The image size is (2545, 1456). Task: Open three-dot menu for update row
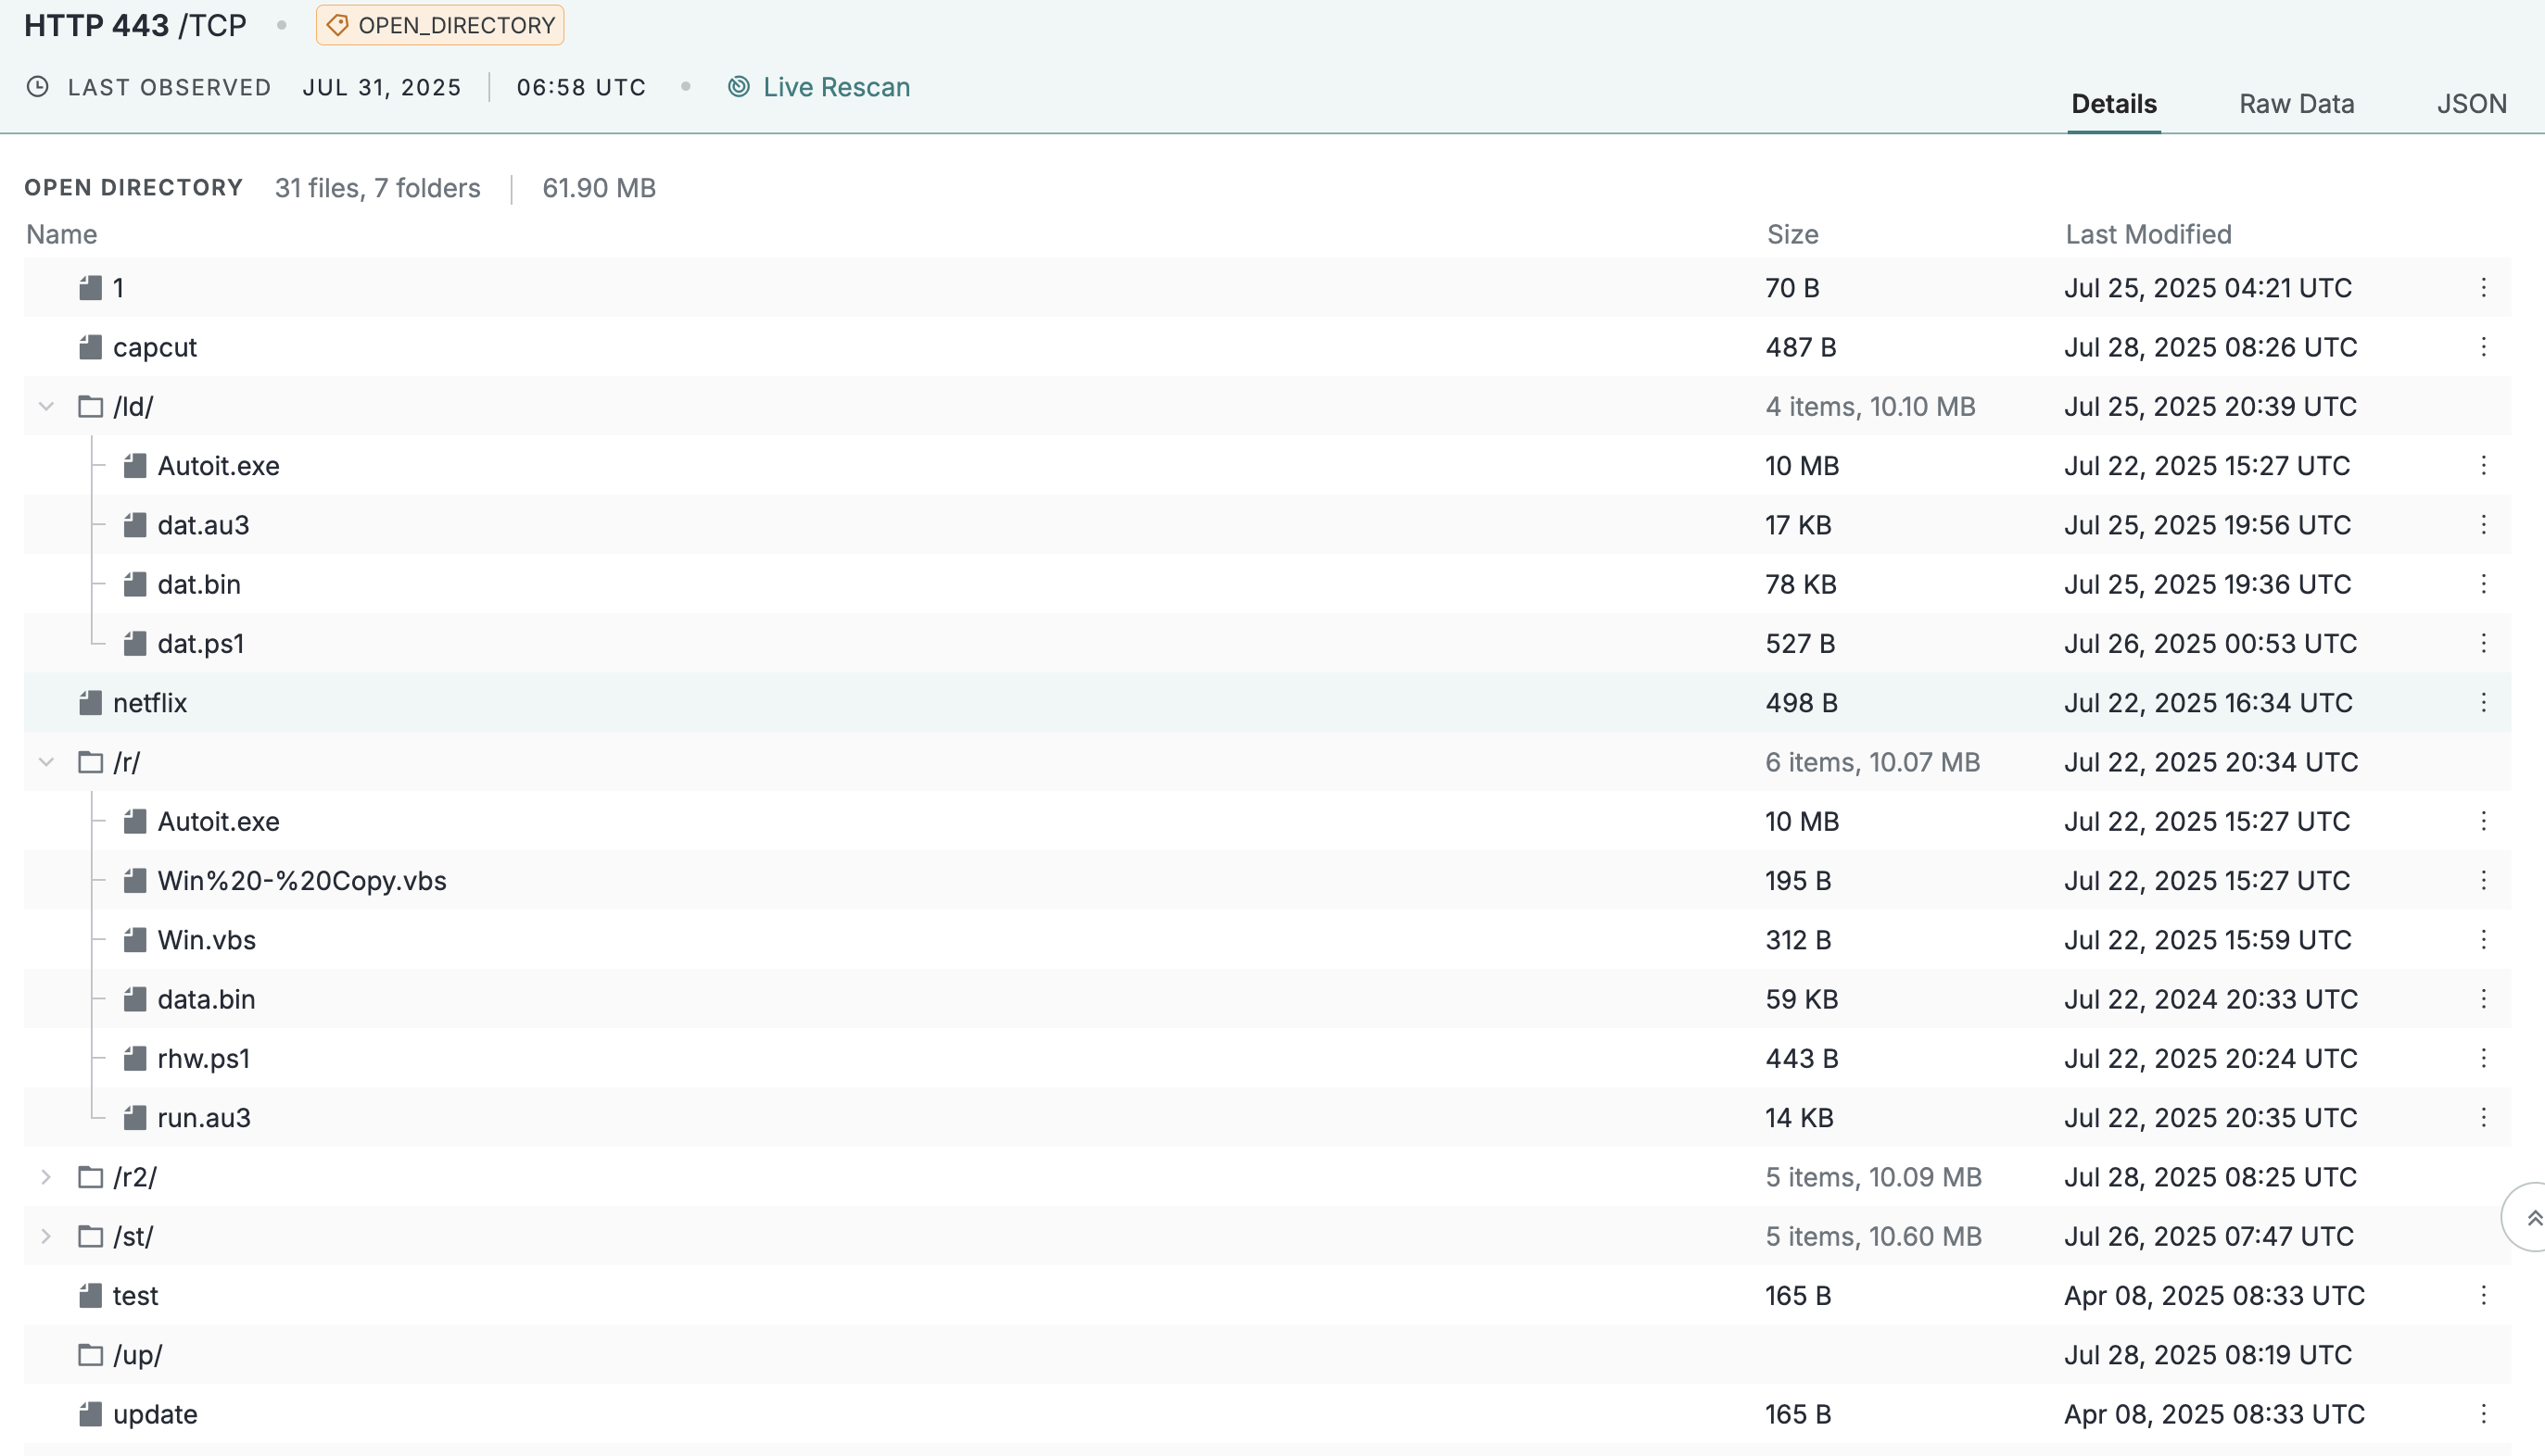[2483, 1414]
